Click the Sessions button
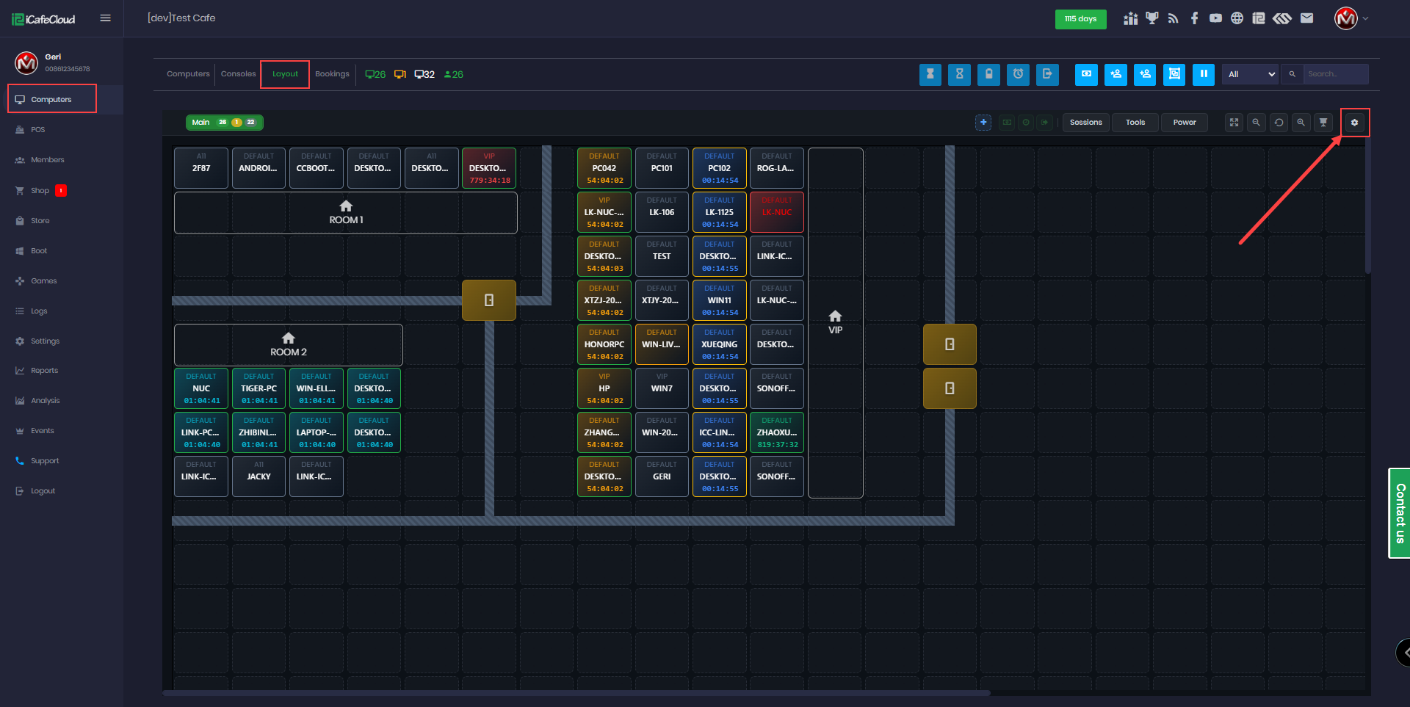The height and width of the screenshot is (707, 1410). (1085, 123)
